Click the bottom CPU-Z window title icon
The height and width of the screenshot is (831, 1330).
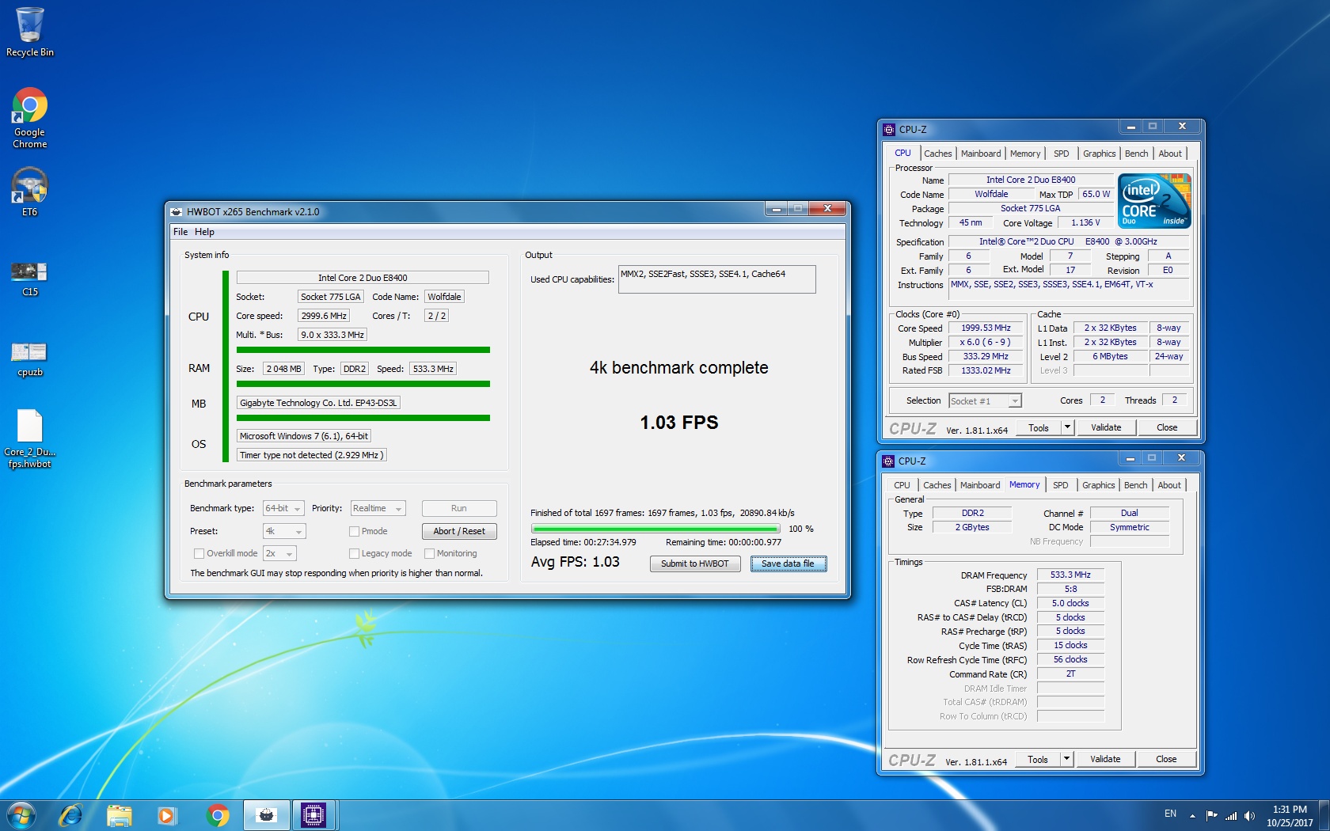888,461
